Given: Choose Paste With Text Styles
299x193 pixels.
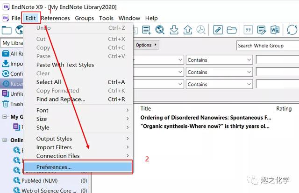Looking at the screenshot, I should pos(78,65).
